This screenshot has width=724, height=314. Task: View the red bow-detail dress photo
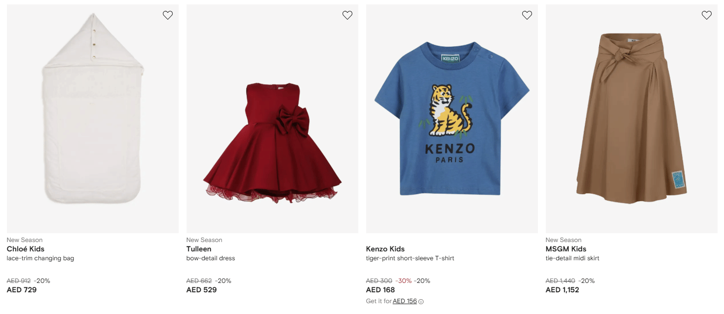pos(272,143)
